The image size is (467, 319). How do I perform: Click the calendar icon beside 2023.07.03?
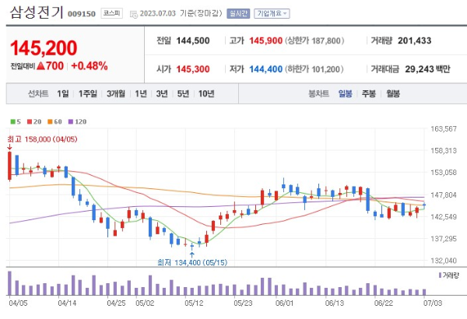134,14
